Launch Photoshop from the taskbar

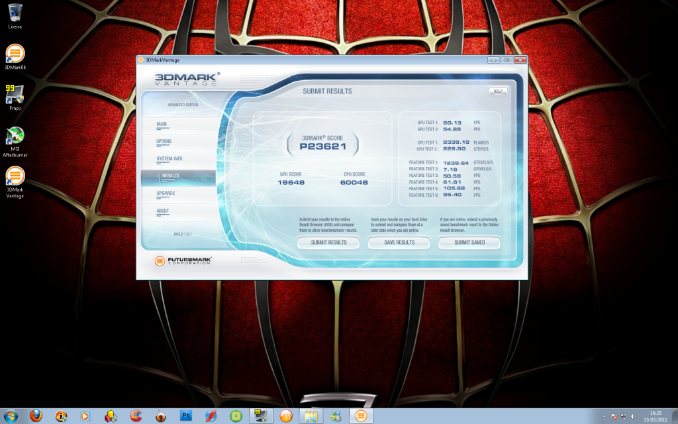(186, 416)
